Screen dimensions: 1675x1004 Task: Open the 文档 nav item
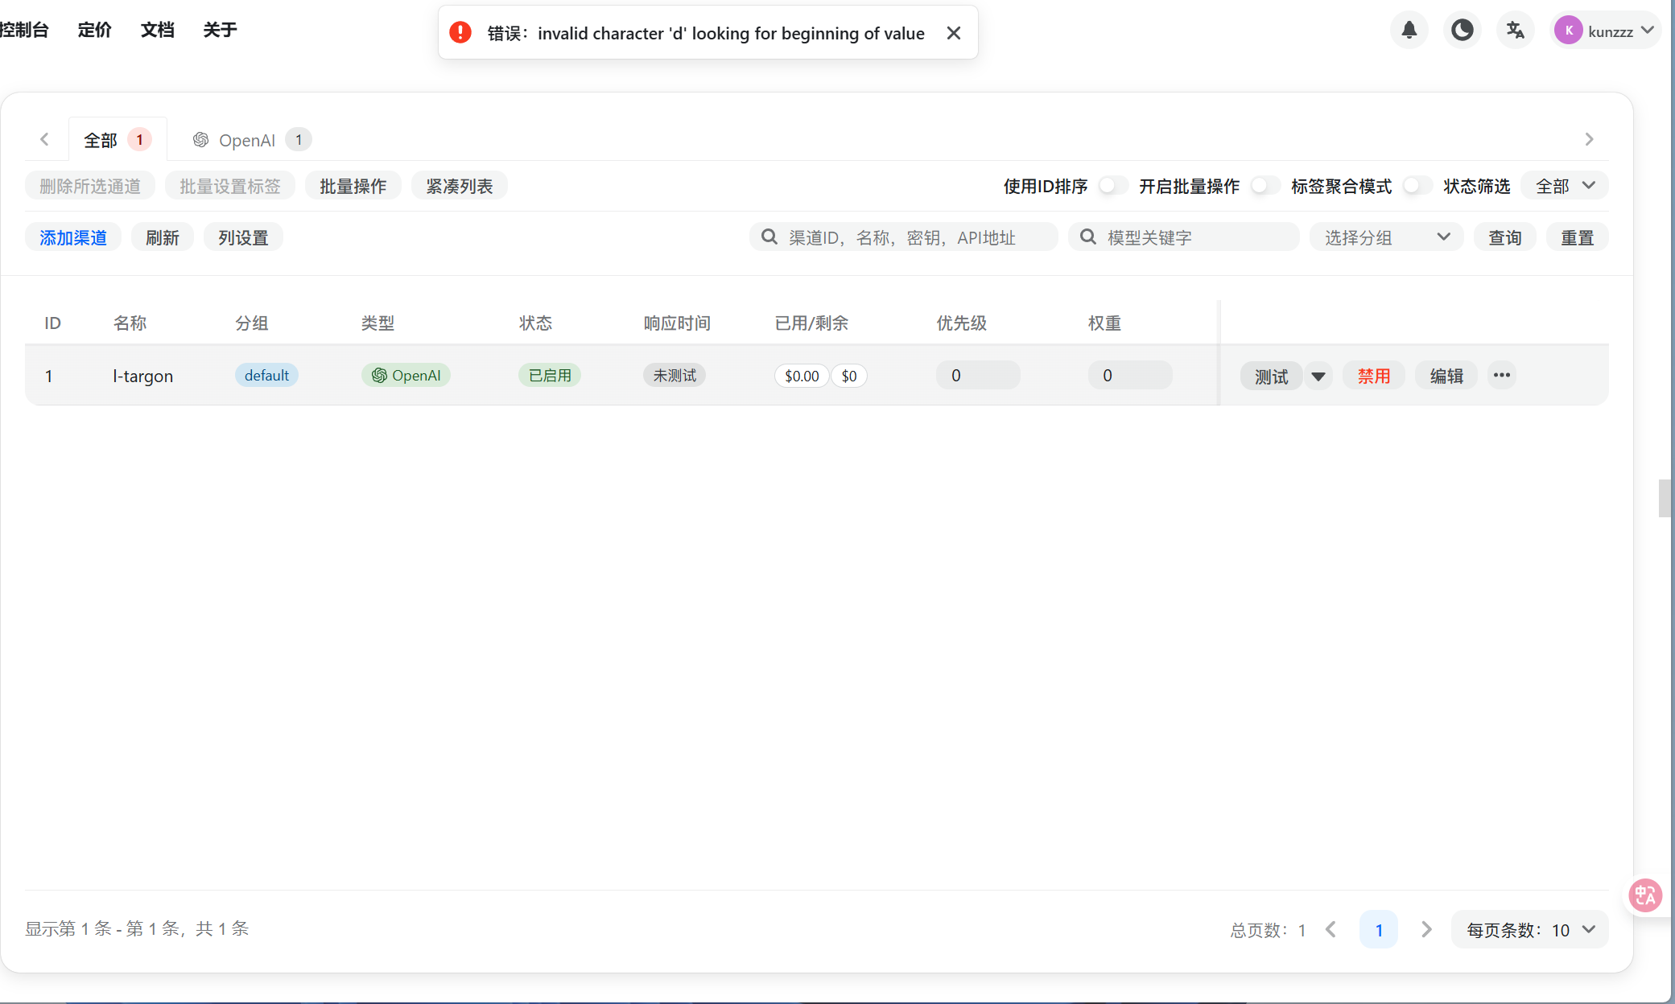(x=157, y=30)
